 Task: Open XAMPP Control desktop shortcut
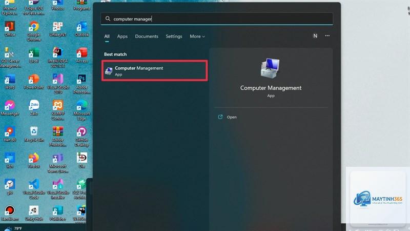[58, 110]
